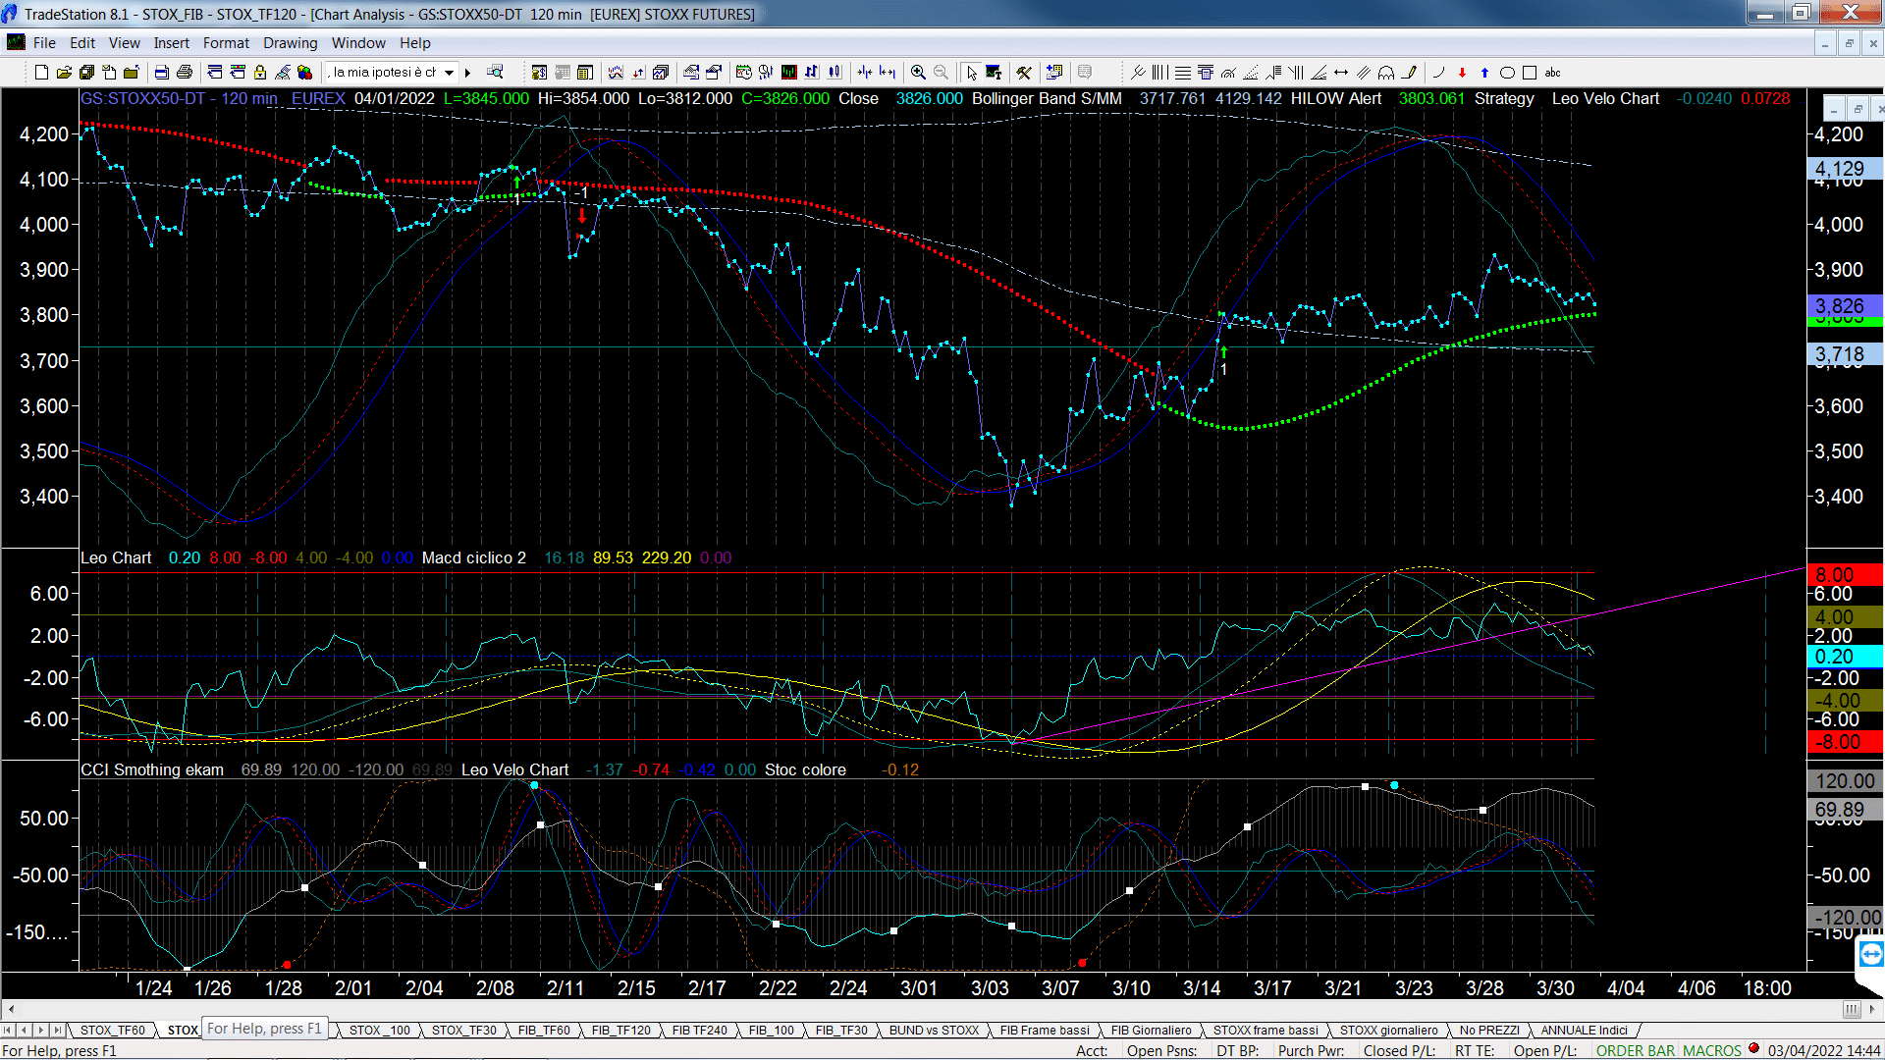Click the 3,718 price axis label
Image resolution: width=1885 pixels, height=1060 pixels.
(x=1843, y=354)
